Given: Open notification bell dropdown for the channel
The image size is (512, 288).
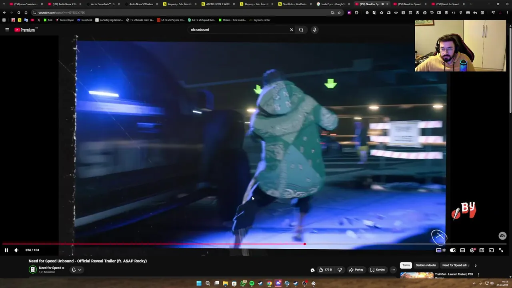Looking at the screenshot, I should pos(76,270).
